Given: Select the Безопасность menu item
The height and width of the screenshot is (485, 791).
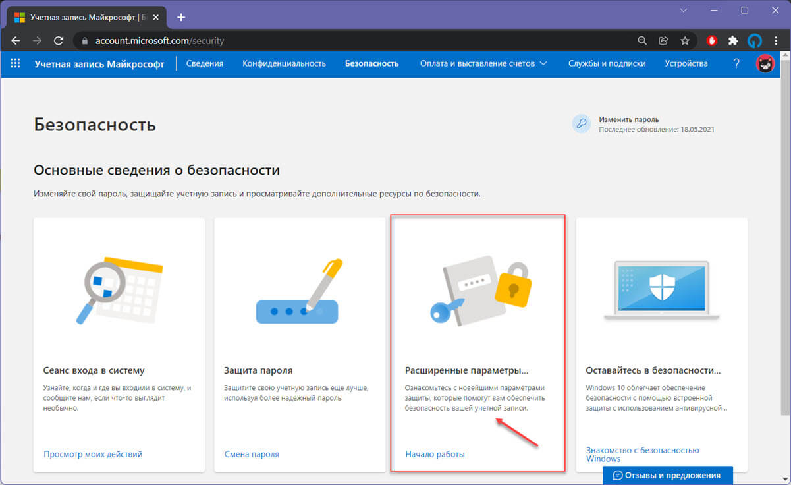Looking at the screenshot, I should pos(371,64).
